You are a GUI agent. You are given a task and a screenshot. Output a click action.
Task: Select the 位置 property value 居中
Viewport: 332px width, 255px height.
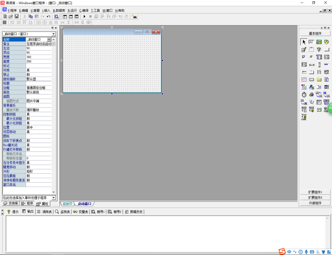point(39,127)
